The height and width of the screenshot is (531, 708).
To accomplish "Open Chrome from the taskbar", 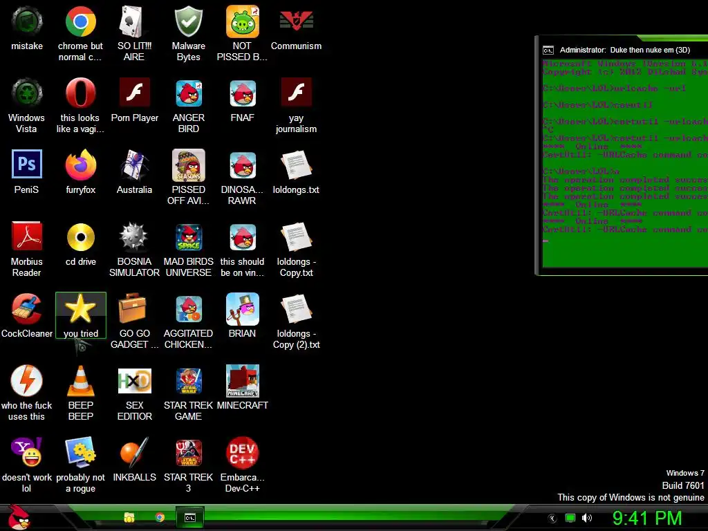I will pyautogui.click(x=160, y=517).
